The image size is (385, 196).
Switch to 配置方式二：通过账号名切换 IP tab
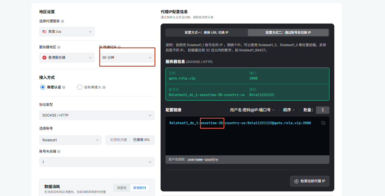point(288,32)
